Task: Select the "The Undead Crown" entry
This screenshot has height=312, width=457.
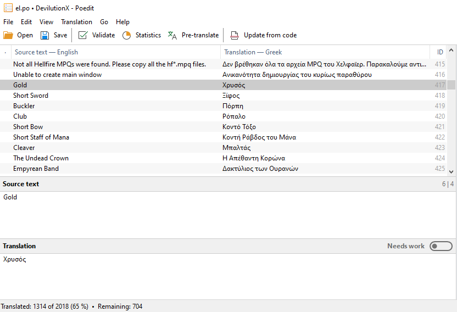Action: (223, 158)
